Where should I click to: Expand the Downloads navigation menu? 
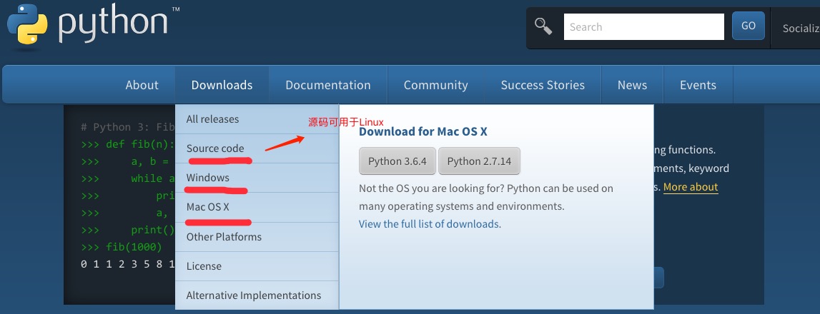222,85
